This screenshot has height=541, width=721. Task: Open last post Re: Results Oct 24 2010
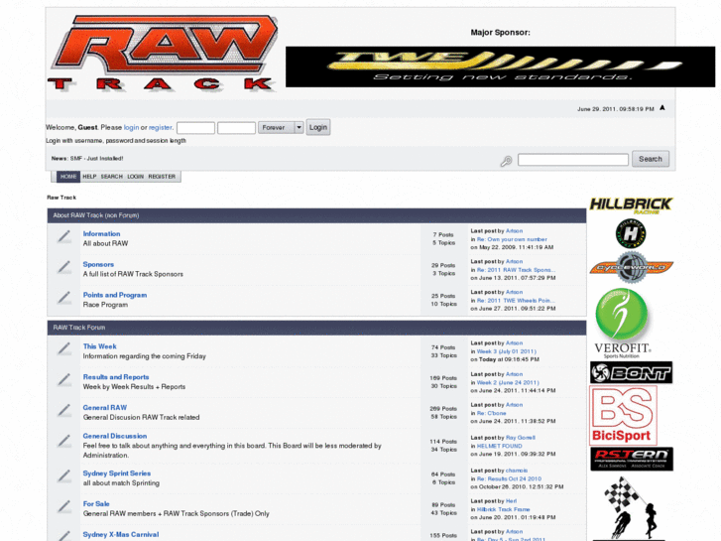[x=509, y=478]
